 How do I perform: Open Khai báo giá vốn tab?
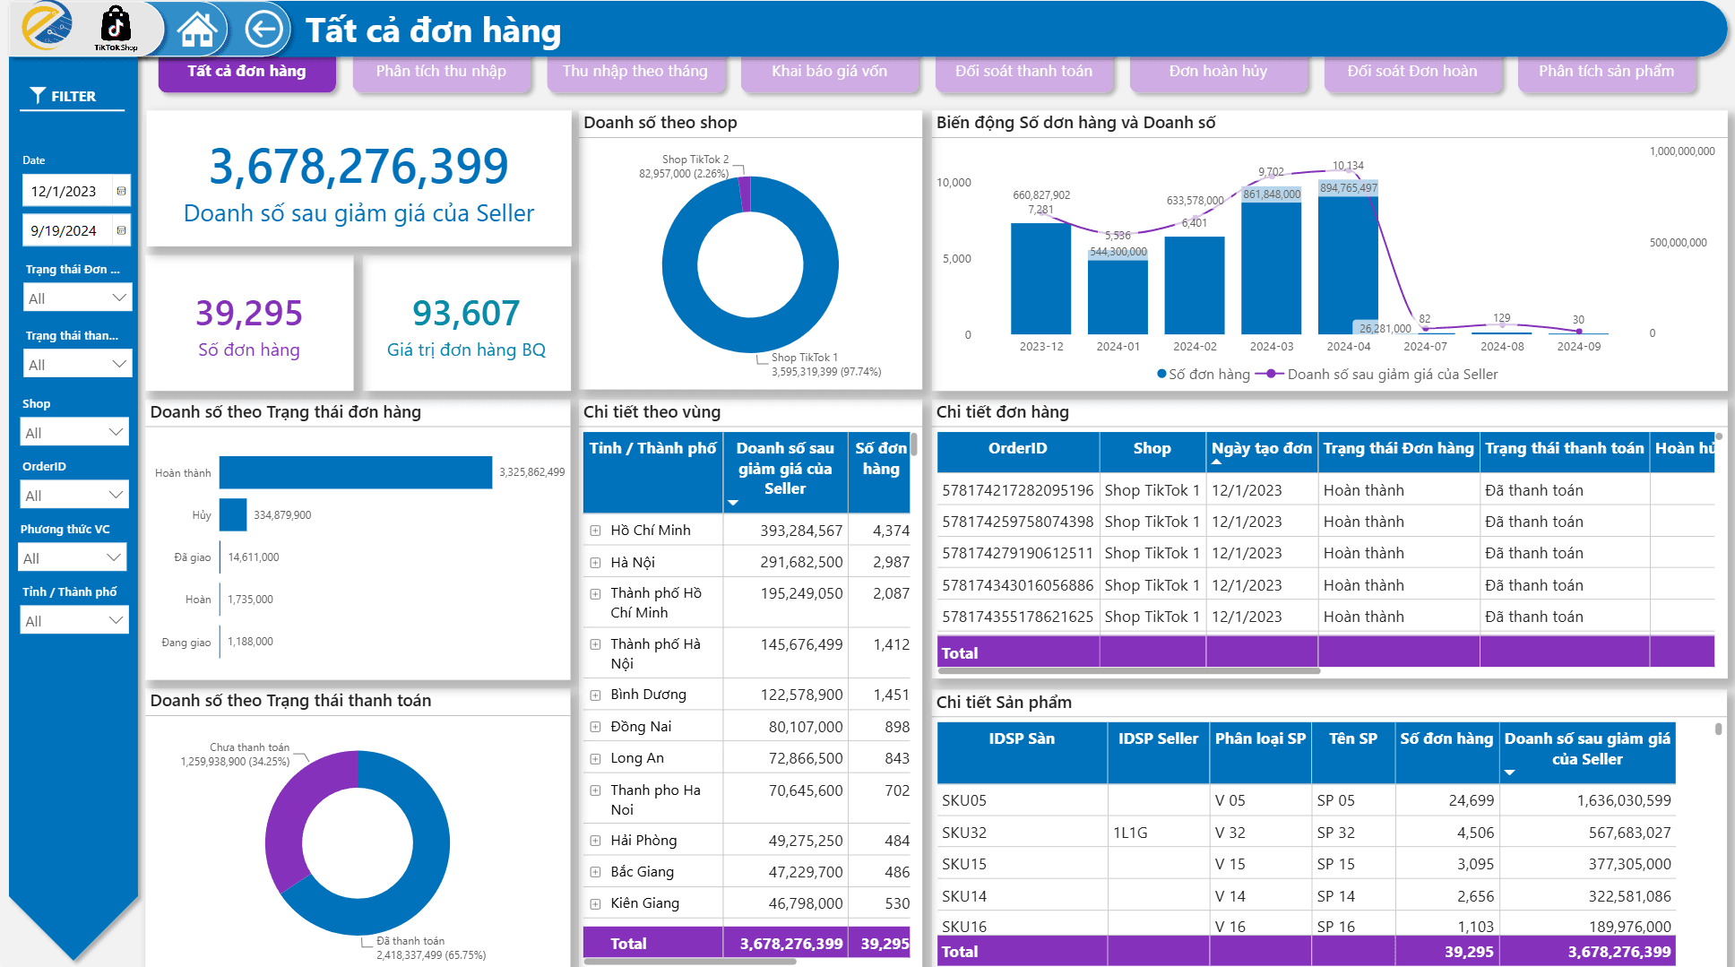click(830, 72)
